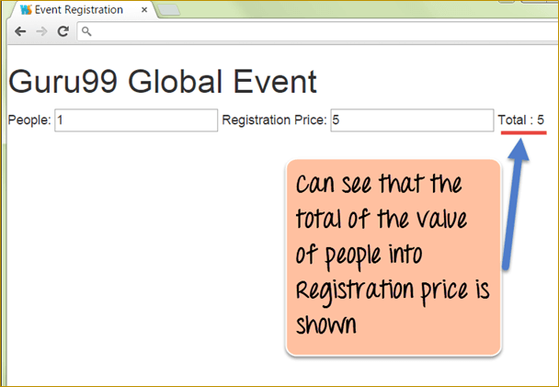The height and width of the screenshot is (387, 559).
Task: Click the browser back arrow
Action: [x=20, y=31]
